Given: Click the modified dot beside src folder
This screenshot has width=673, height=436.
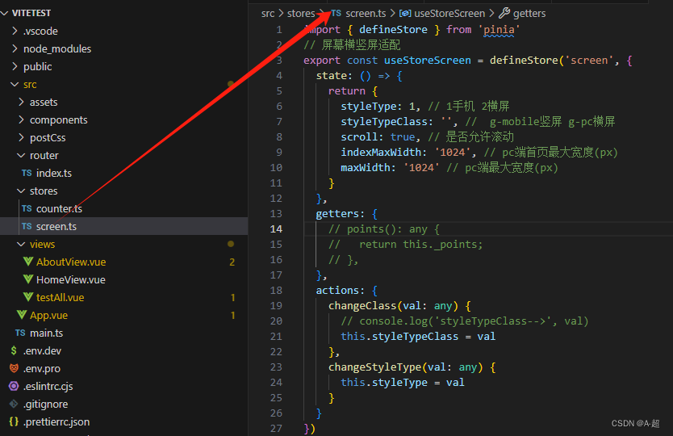Looking at the screenshot, I should [231, 84].
